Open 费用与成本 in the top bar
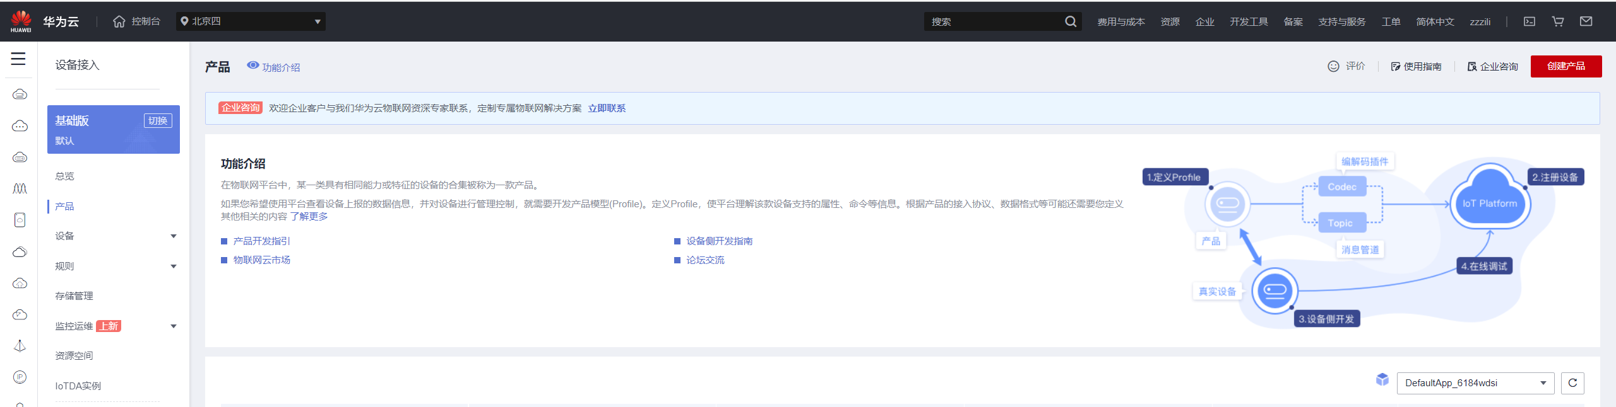This screenshot has width=1616, height=407. [1120, 21]
